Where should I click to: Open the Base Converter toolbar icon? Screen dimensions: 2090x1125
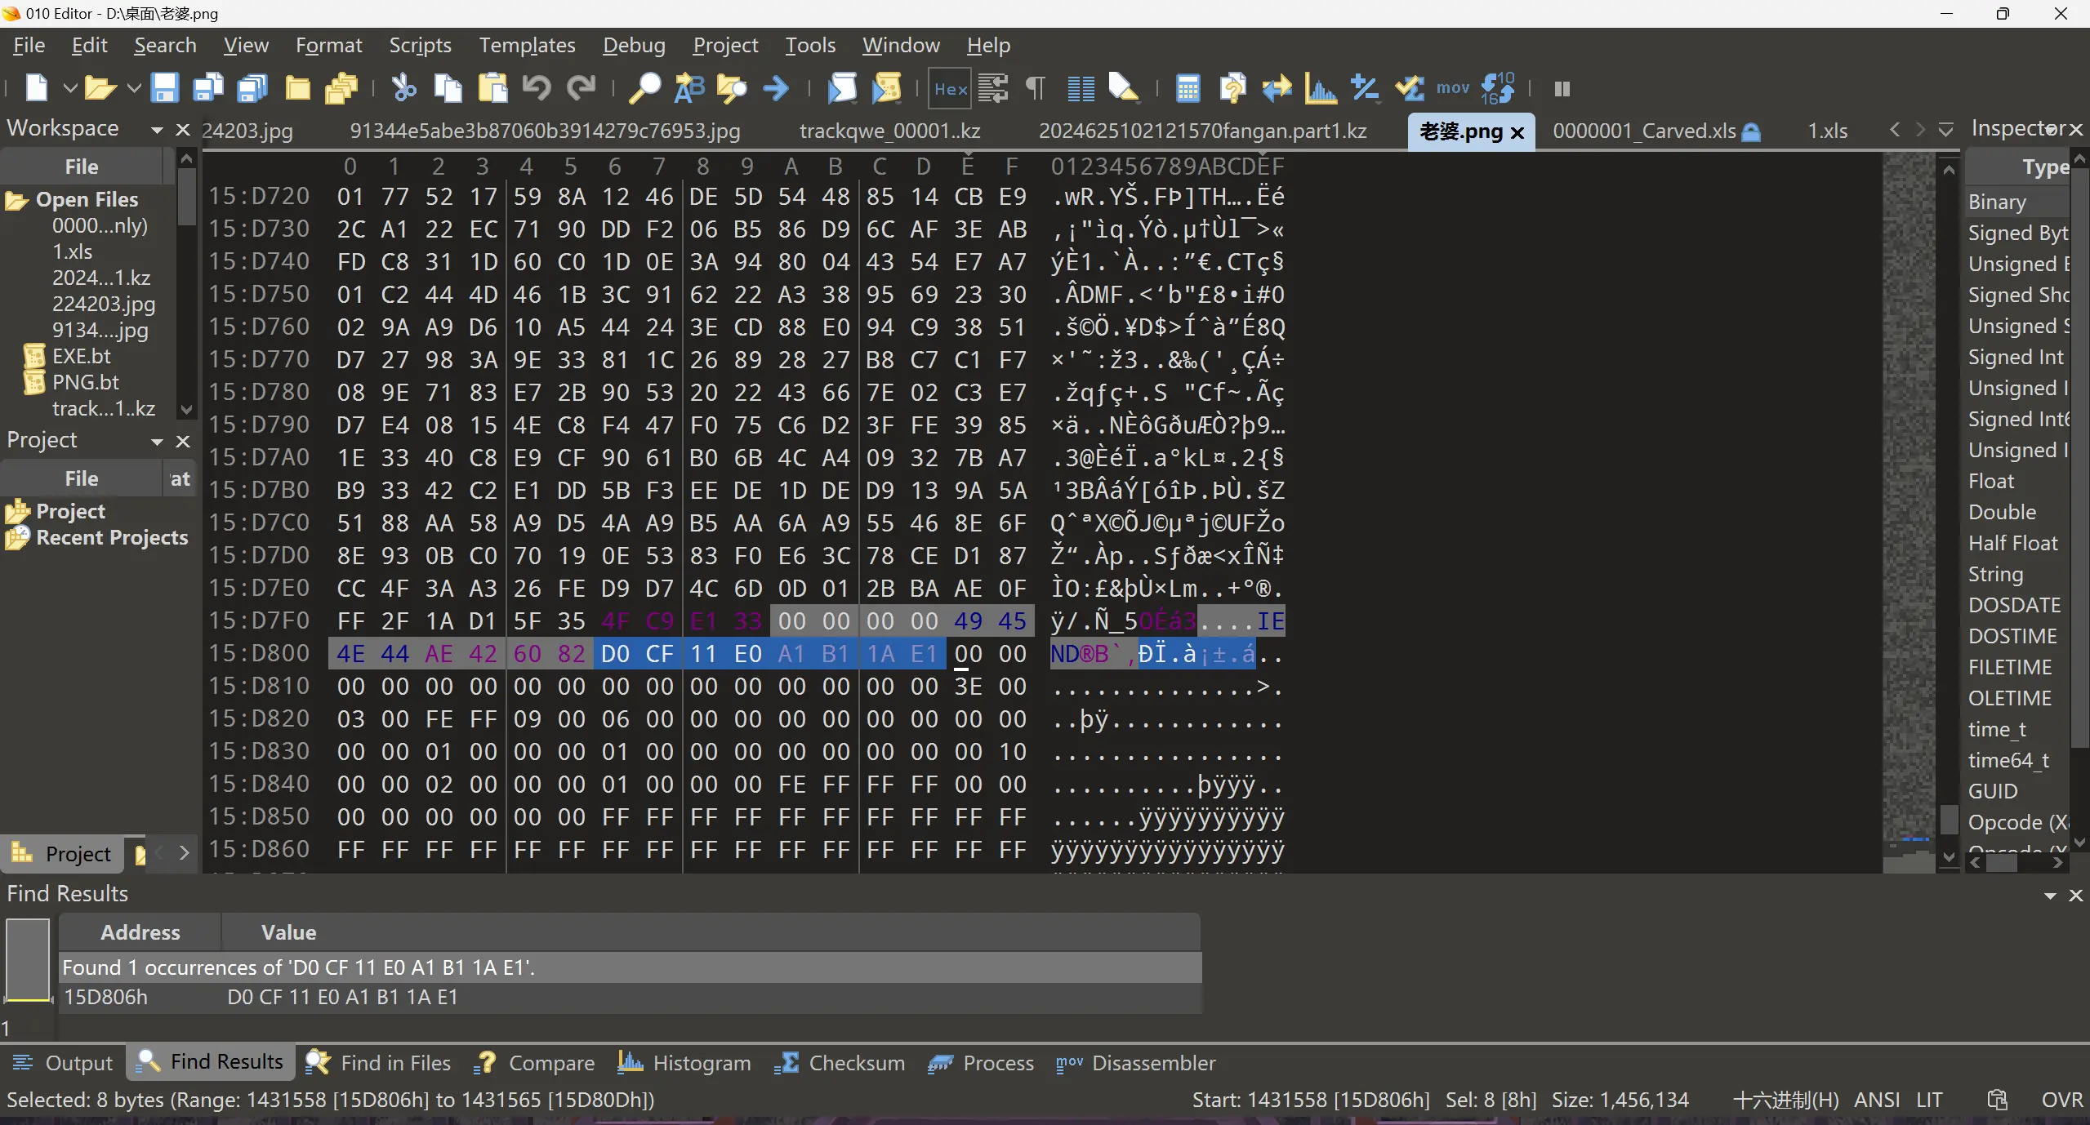pos(1497,88)
